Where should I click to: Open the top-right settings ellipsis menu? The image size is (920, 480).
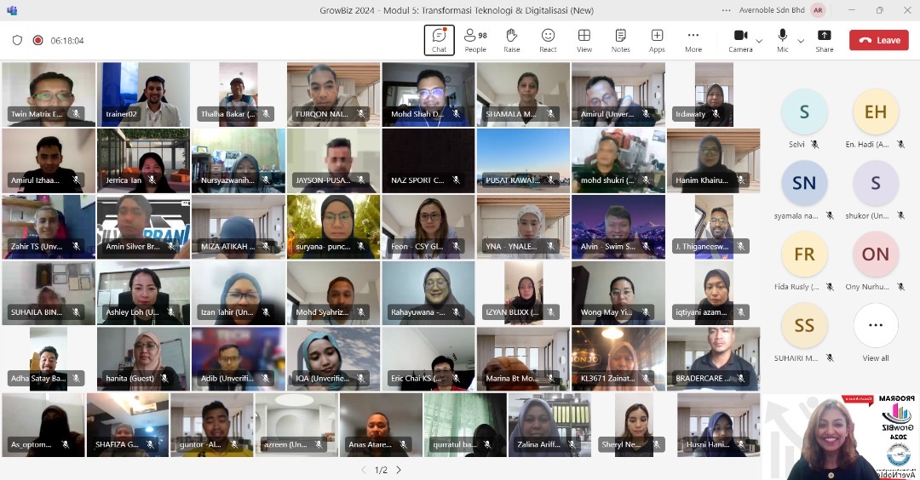pyautogui.click(x=726, y=10)
